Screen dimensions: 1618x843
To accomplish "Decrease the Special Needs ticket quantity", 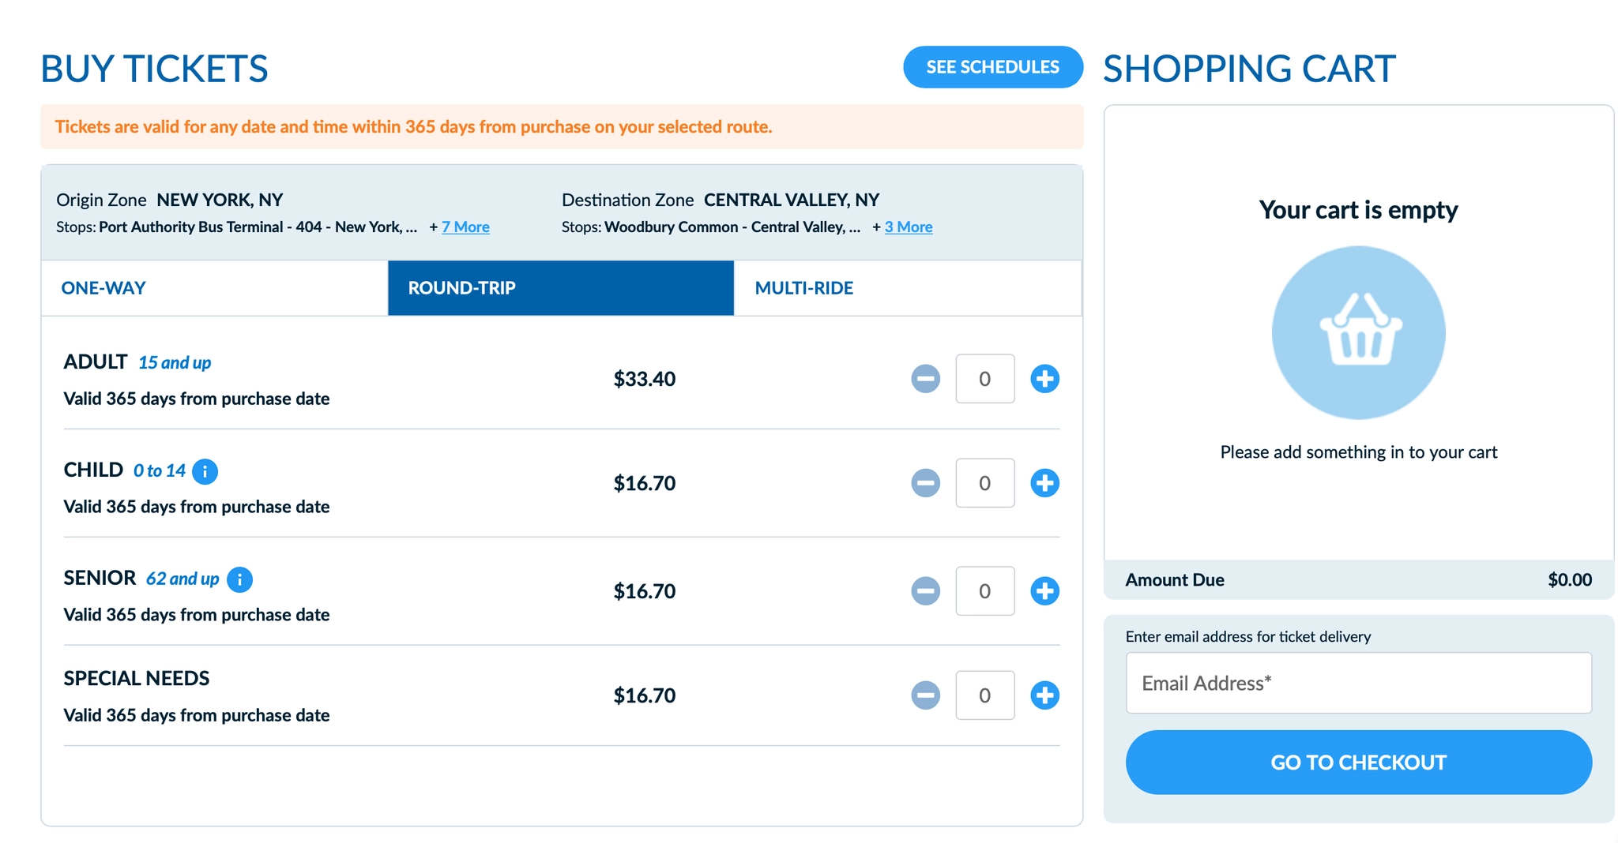I will click(x=925, y=695).
